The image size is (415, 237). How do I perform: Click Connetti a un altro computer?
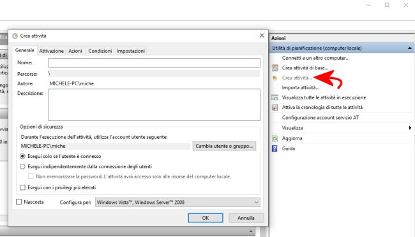[315, 58]
